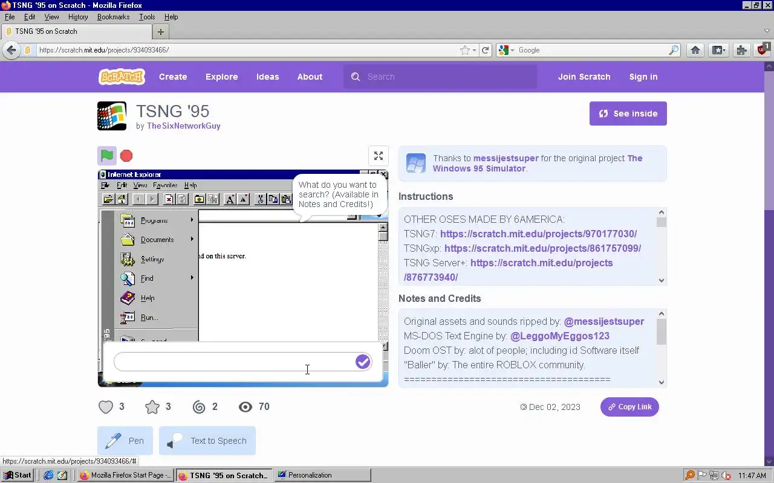Click Explore in the Scratch navigation bar
The height and width of the screenshot is (483, 774).
point(221,77)
